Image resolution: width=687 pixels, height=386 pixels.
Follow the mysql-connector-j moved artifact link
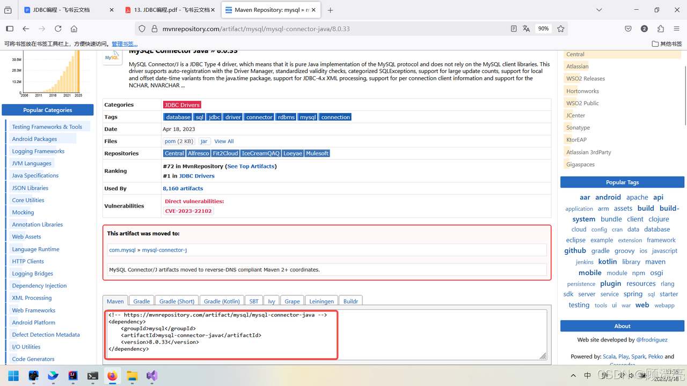(164, 250)
